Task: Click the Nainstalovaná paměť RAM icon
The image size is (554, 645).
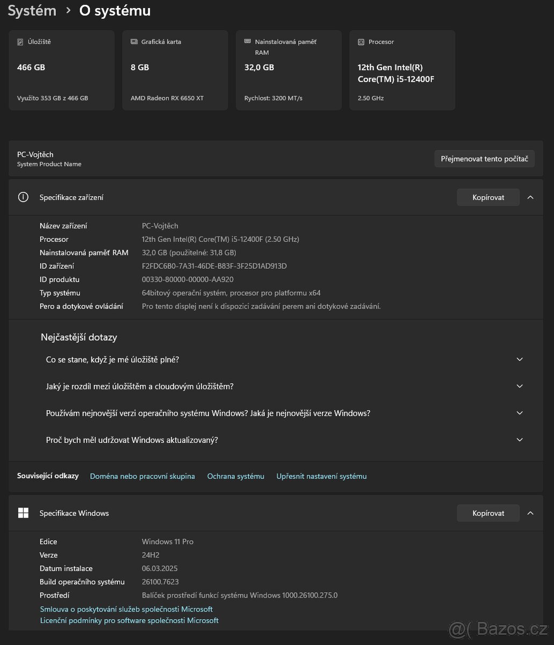Action: click(x=247, y=41)
